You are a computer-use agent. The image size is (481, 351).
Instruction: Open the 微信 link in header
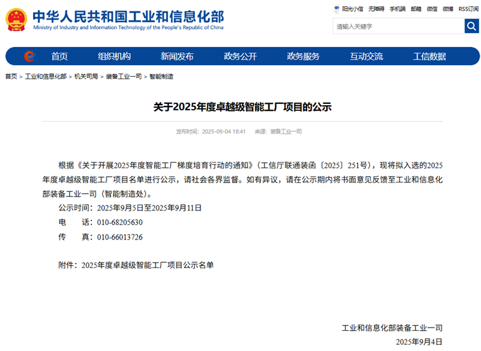(432, 9)
